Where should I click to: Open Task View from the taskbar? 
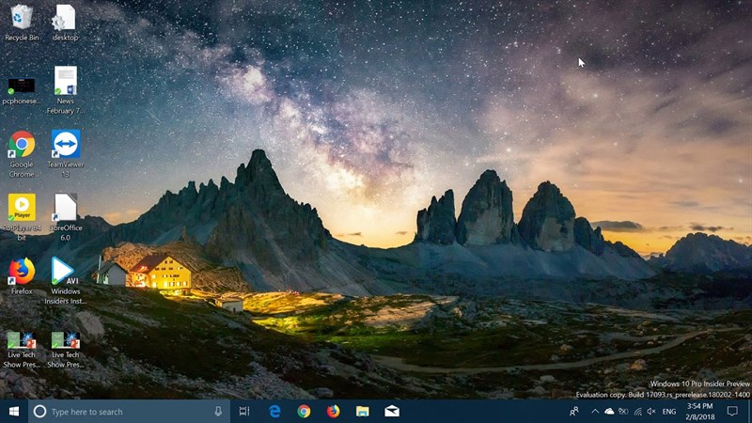(x=244, y=412)
